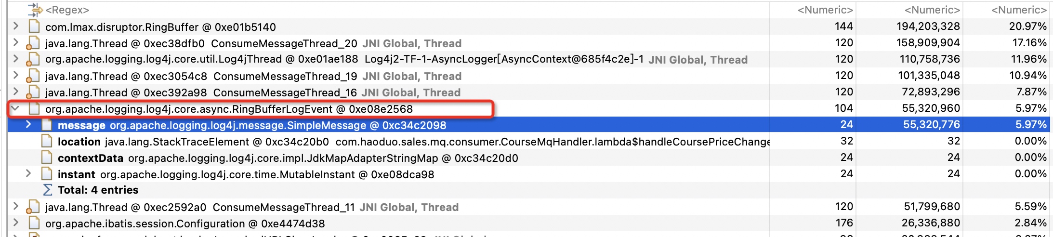Viewport: 1053px width, 237px height.
Task: Expand the com.lmax.disruptor.RingBuffer row
Action: coord(16,26)
